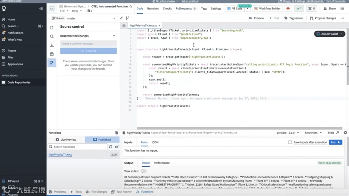The image size is (349, 196).
Task: Open the Files icon in source panel
Action: click(x=52, y=27)
